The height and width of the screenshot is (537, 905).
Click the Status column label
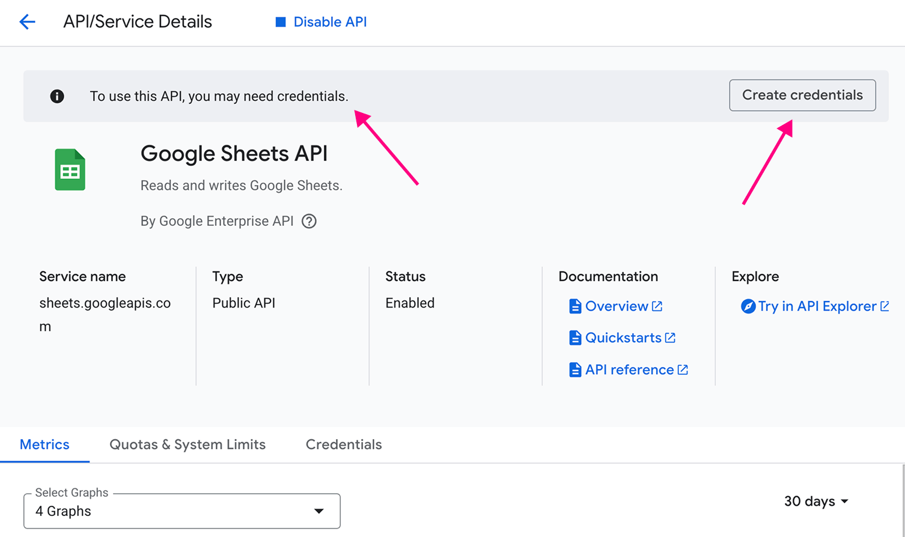pos(405,276)
